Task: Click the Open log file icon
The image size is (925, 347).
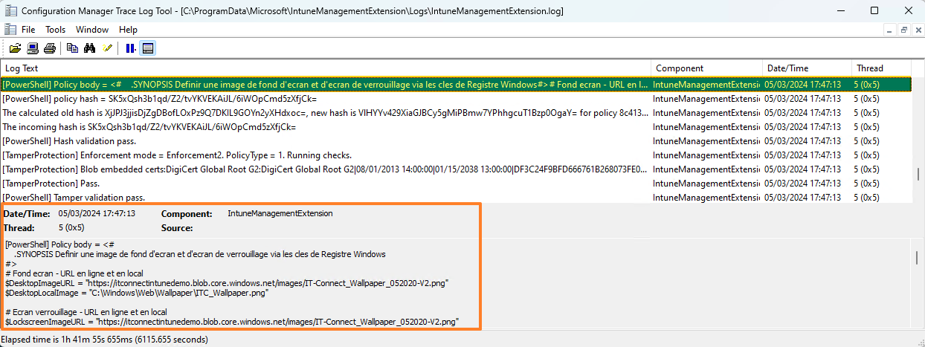Action: point(15,48)
